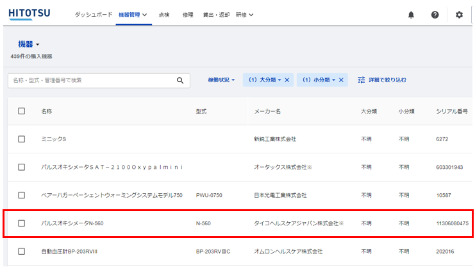Check the ベアーハガー row checkbox
The image size is (475, 267).
[22, 195]
